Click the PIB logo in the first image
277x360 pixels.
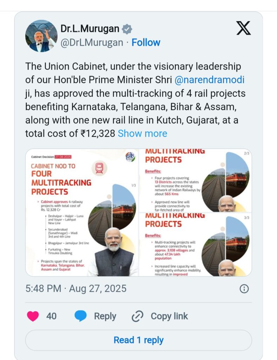(130, 157)
